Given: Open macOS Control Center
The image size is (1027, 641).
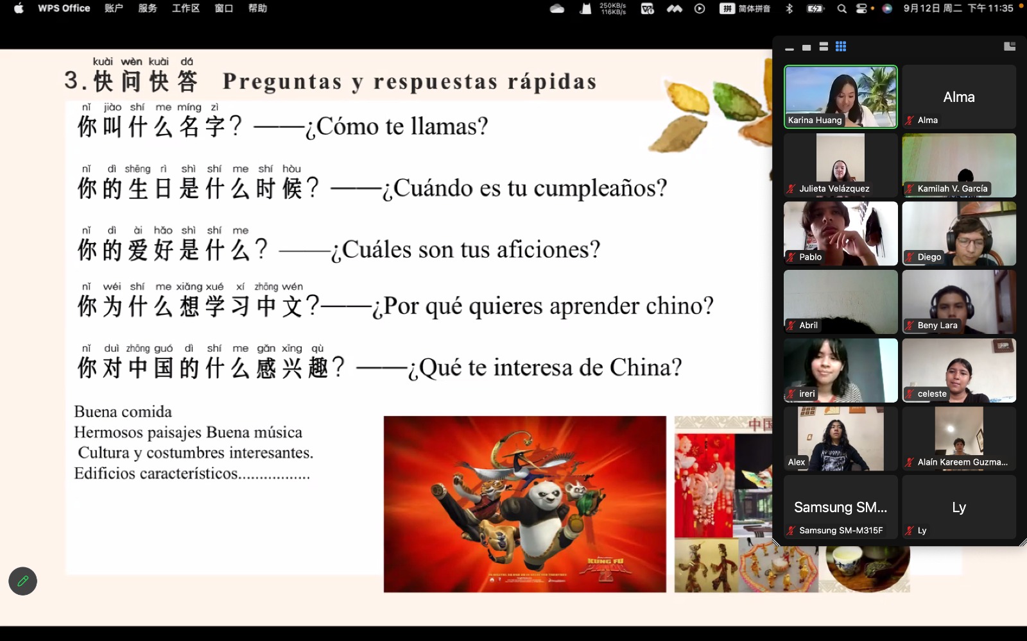Looking at the screenshot, I should tap(863, 9).
